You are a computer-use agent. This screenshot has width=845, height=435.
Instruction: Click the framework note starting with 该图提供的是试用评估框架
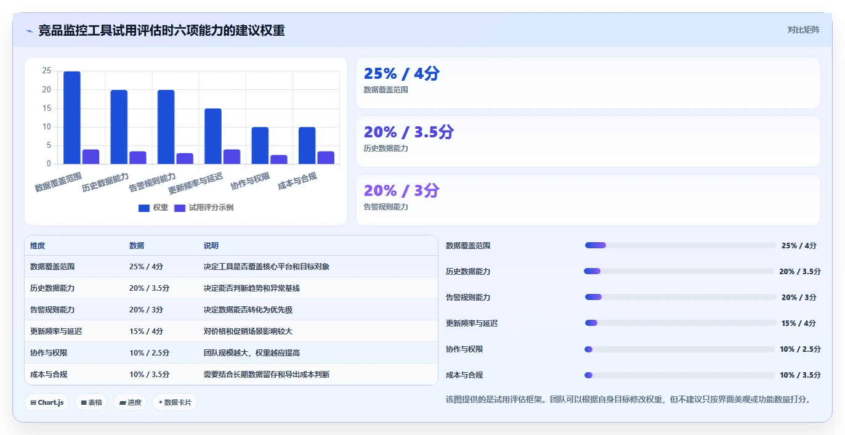click(x=628, y=399)
